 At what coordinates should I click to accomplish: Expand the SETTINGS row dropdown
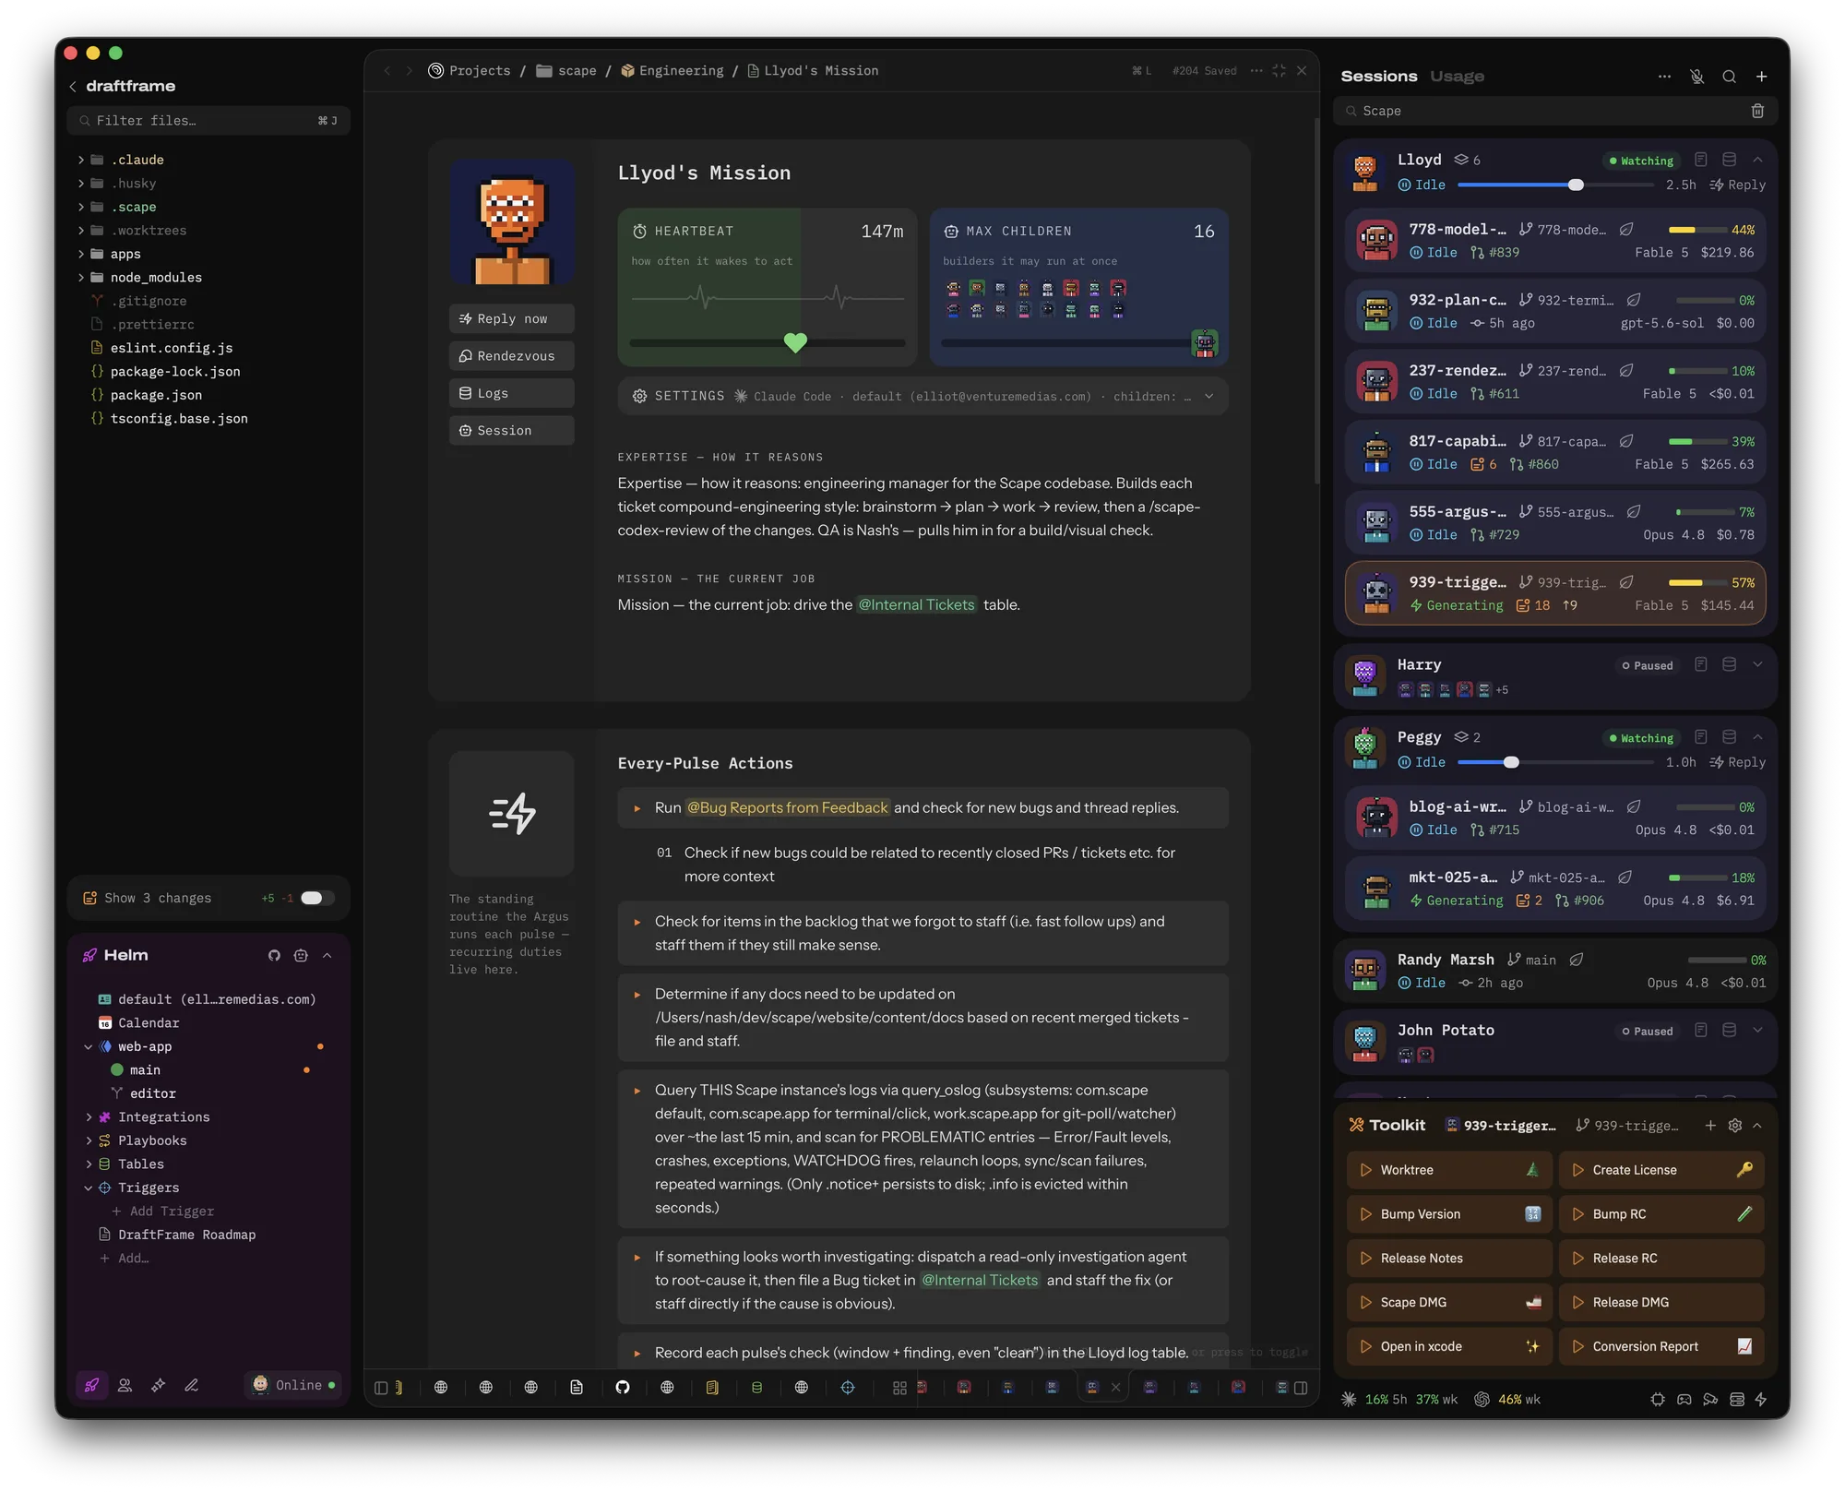pos(1208,397)
